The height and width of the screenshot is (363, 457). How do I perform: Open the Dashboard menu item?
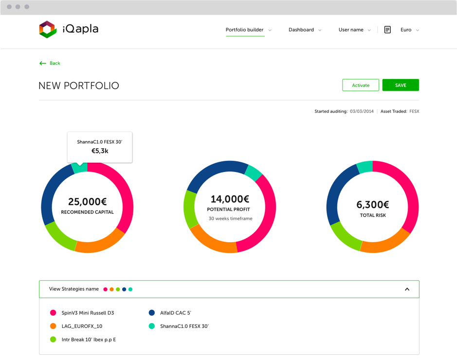click(x=301, y=30)
